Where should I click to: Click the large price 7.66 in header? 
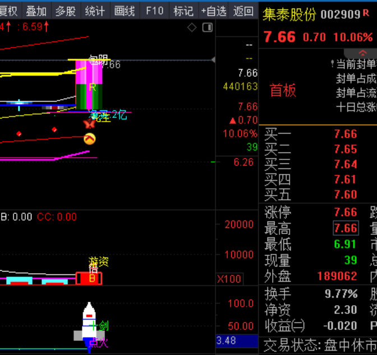pyautogui.click(x=279, y=37)
